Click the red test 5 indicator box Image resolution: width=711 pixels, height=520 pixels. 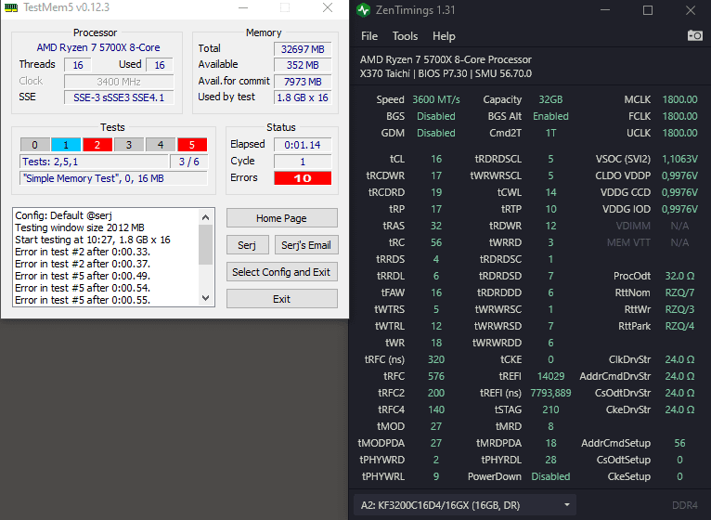coord(192,145)
